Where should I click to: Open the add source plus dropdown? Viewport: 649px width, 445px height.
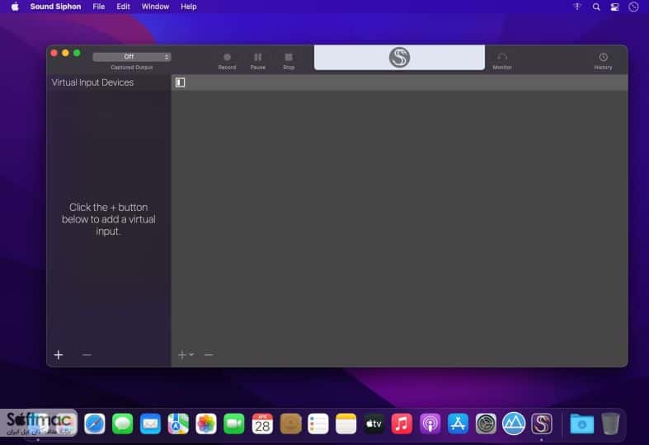click(186, 355)
